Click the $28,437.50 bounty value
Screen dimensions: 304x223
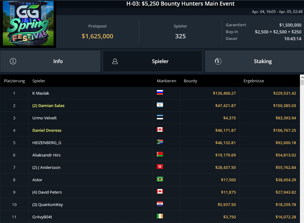(x=226, y=168)
